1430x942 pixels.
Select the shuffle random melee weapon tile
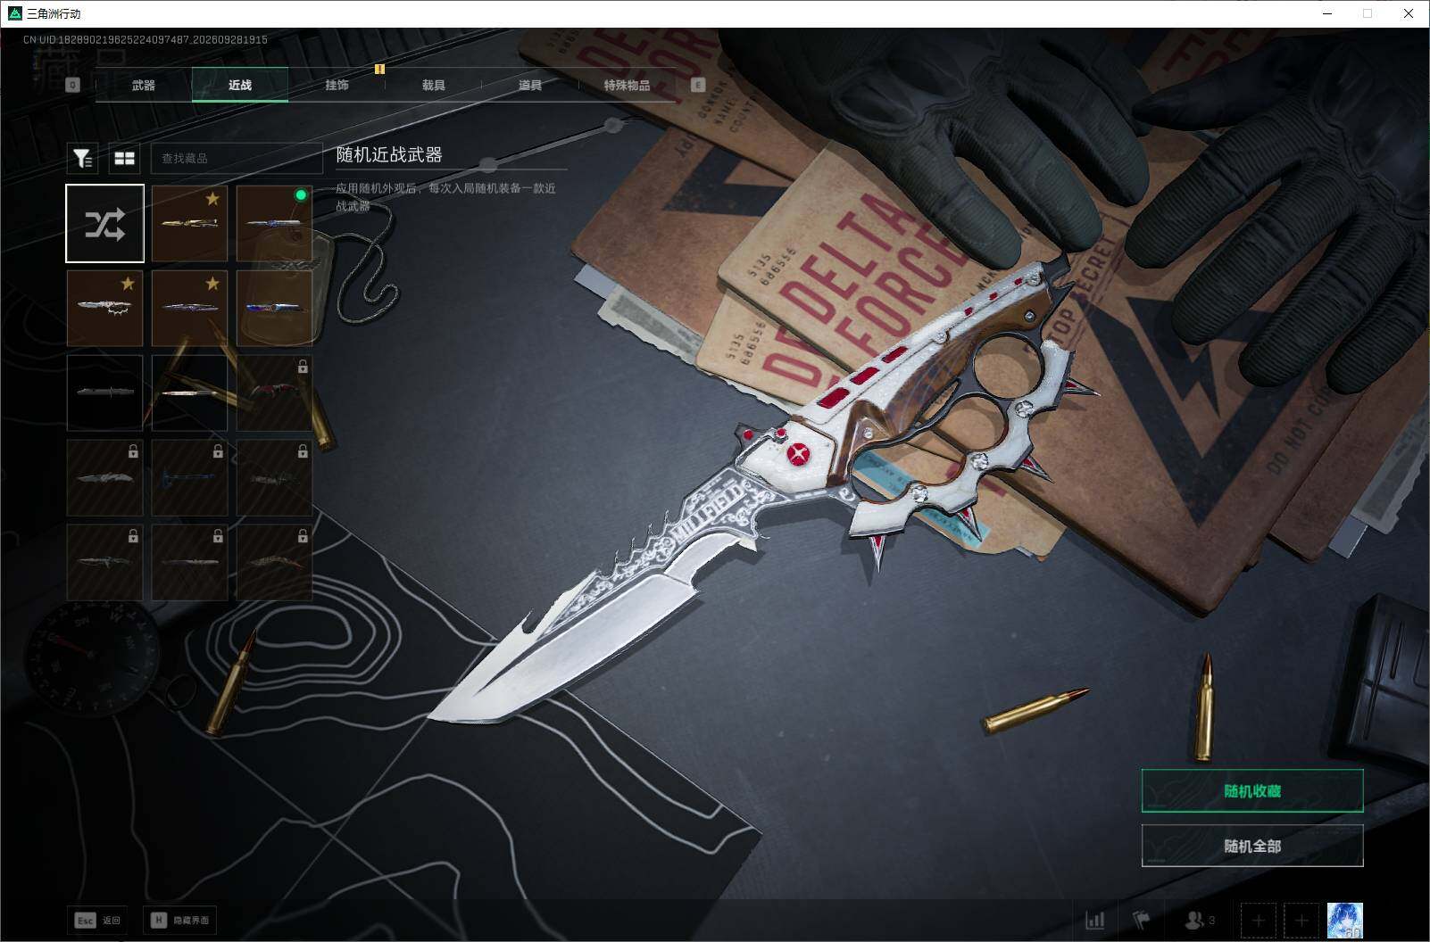coord(104,223)
